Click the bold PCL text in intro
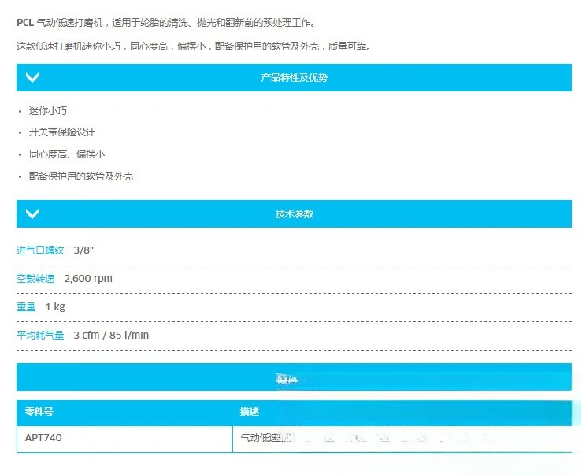The image size is (582, 475). (x=25, y=23)
